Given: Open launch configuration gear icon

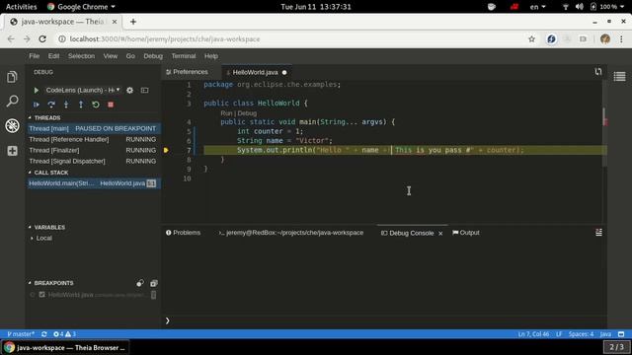Looking at the screenshot, I should click(129, 90).
